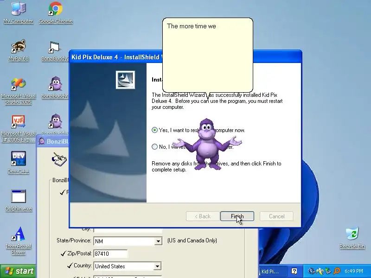Click the BonziBuddy window title icon
This screenshot has height=278, width=371.
click(x=42, y=141)
